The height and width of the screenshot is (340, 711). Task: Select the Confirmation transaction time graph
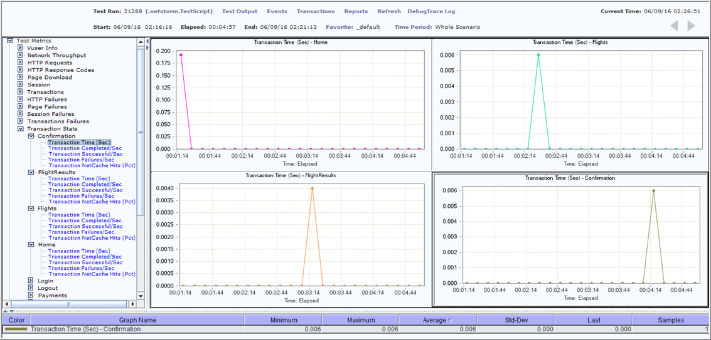[x=570, y=240]
